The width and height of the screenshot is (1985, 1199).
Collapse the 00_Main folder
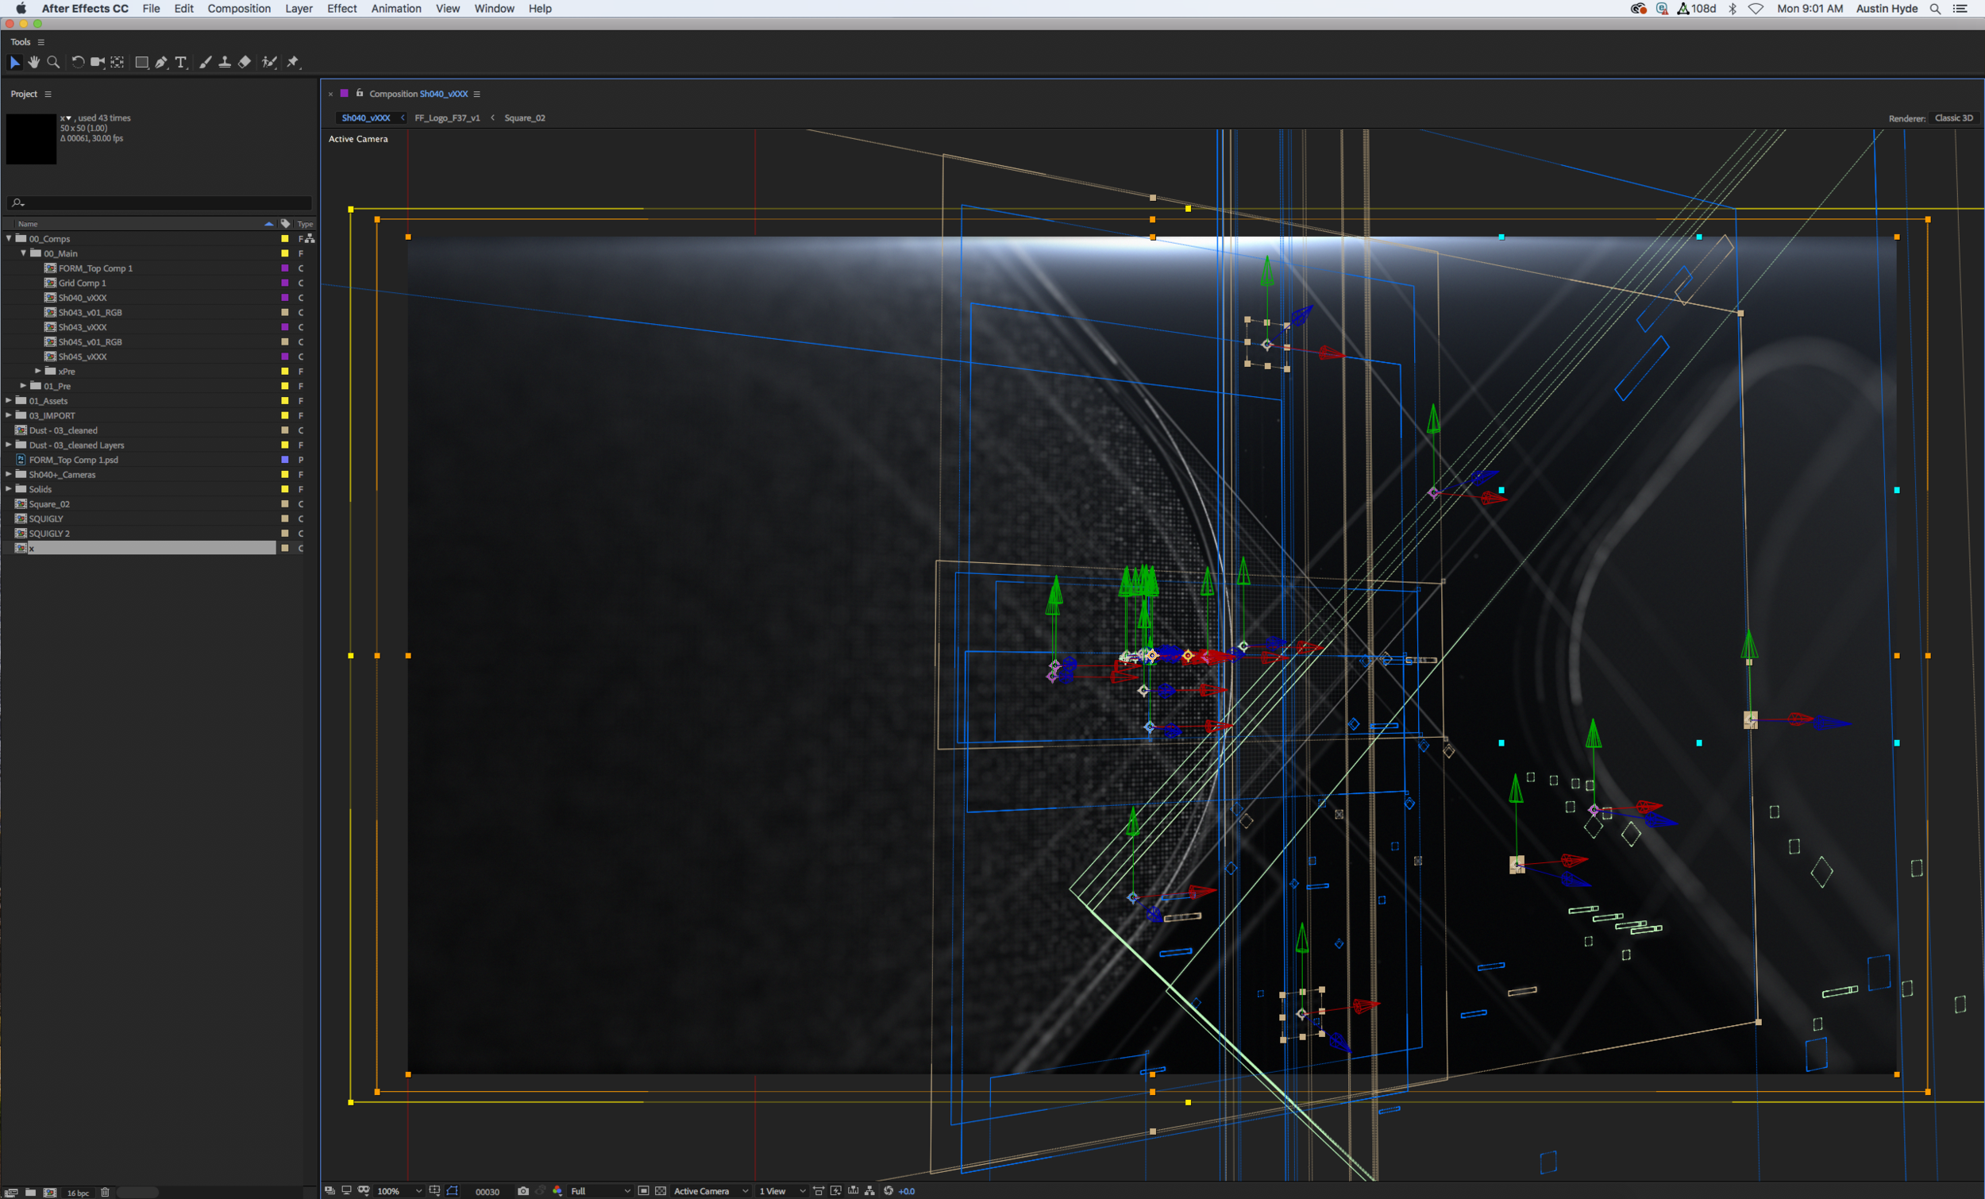click(x=23, y=253)
